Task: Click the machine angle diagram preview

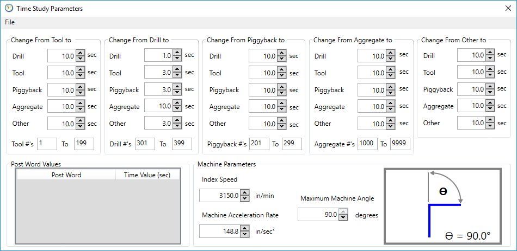Action: point(442,205)
